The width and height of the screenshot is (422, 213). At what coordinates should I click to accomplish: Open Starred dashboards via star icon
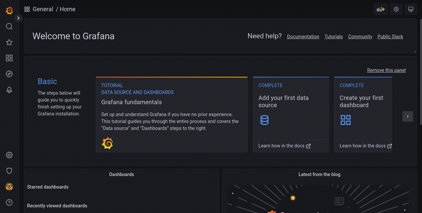click(x=9, y=42)
